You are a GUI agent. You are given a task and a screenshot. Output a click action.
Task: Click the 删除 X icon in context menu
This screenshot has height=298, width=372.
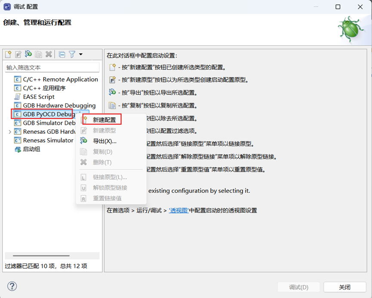pyautogui.click(x=83, y=162)
